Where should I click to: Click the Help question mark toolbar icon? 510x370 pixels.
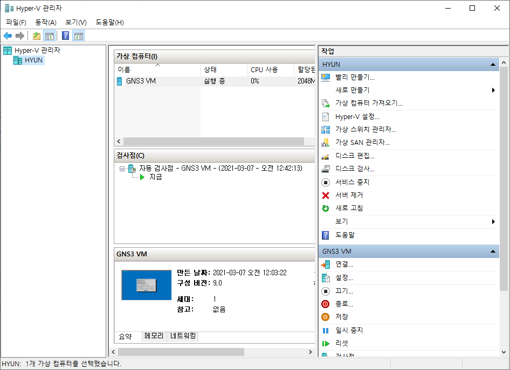coord(65,36)
